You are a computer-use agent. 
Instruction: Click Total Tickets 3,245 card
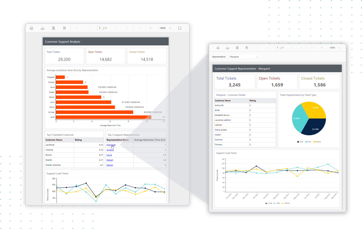235,82
